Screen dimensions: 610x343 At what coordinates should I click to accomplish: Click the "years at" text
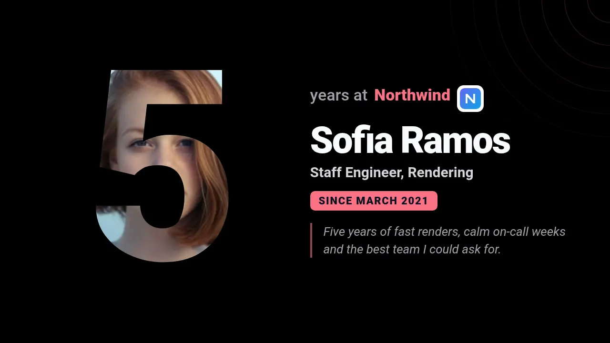point(339,95)
